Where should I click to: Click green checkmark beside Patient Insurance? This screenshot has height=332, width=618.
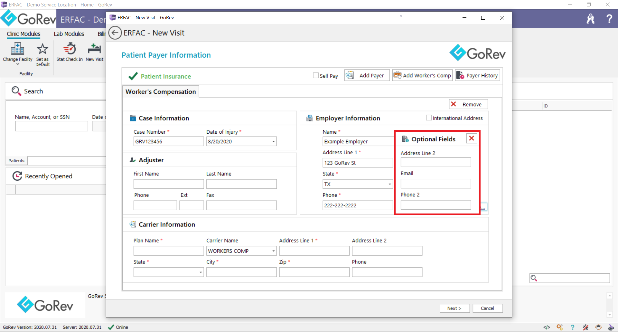click(133, 76)
